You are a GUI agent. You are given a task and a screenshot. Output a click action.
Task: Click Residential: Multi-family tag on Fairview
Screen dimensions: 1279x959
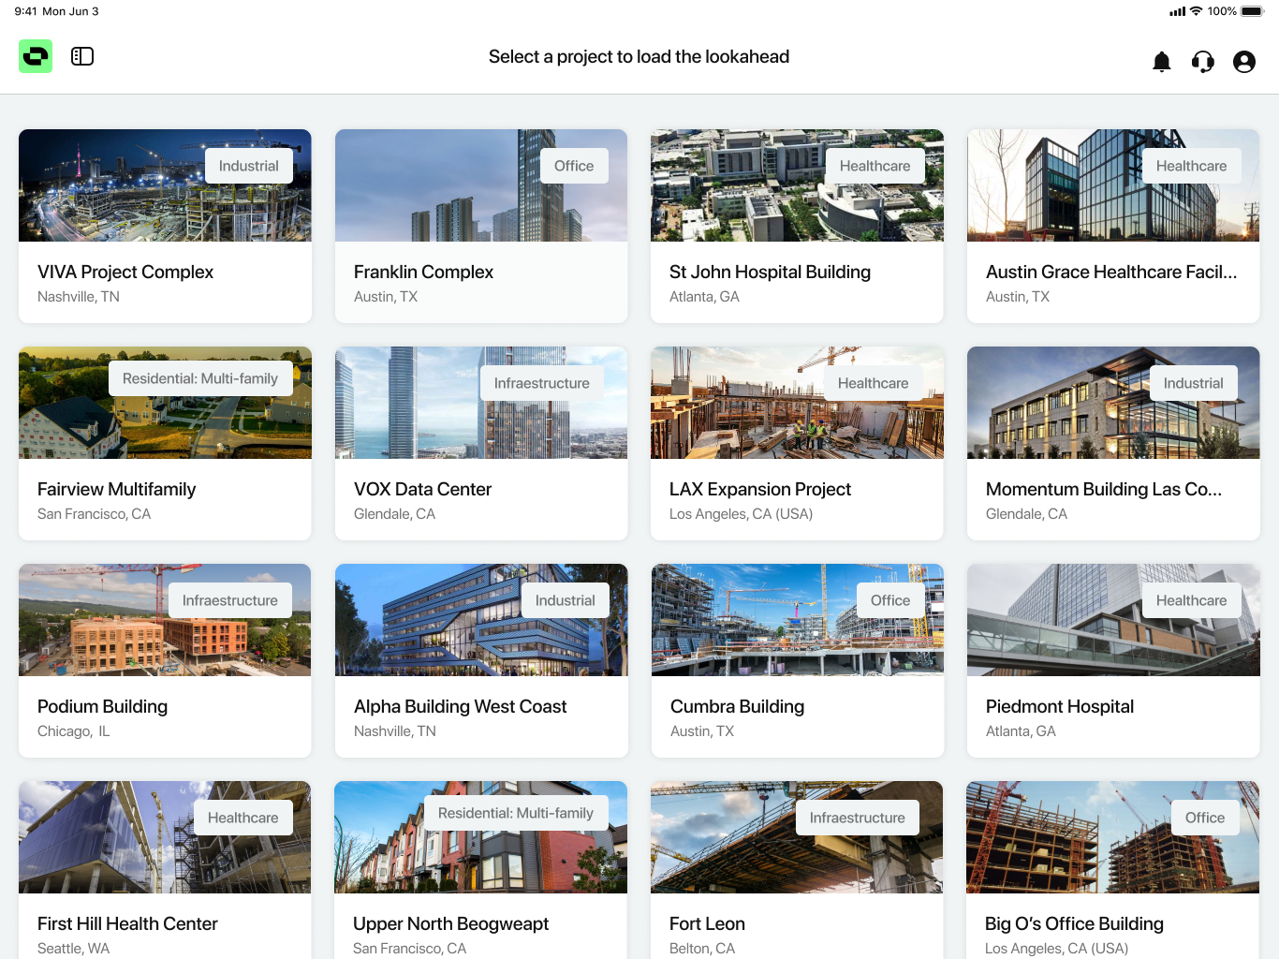[x=200, y=378]
